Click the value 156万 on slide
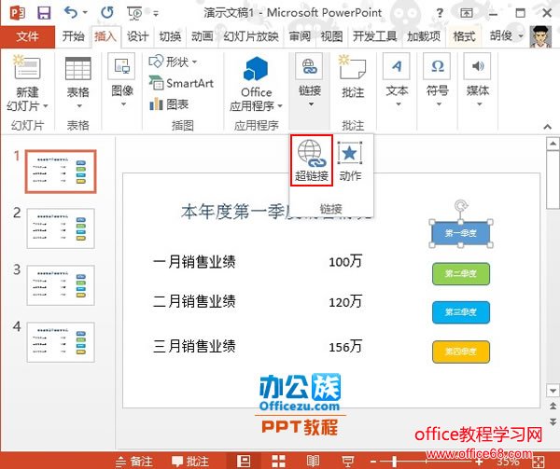This screenshot has height=469, width=560. (x=345, y=346)
